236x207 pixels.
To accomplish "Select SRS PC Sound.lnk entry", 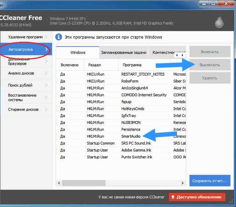I will tap(121, 143).
